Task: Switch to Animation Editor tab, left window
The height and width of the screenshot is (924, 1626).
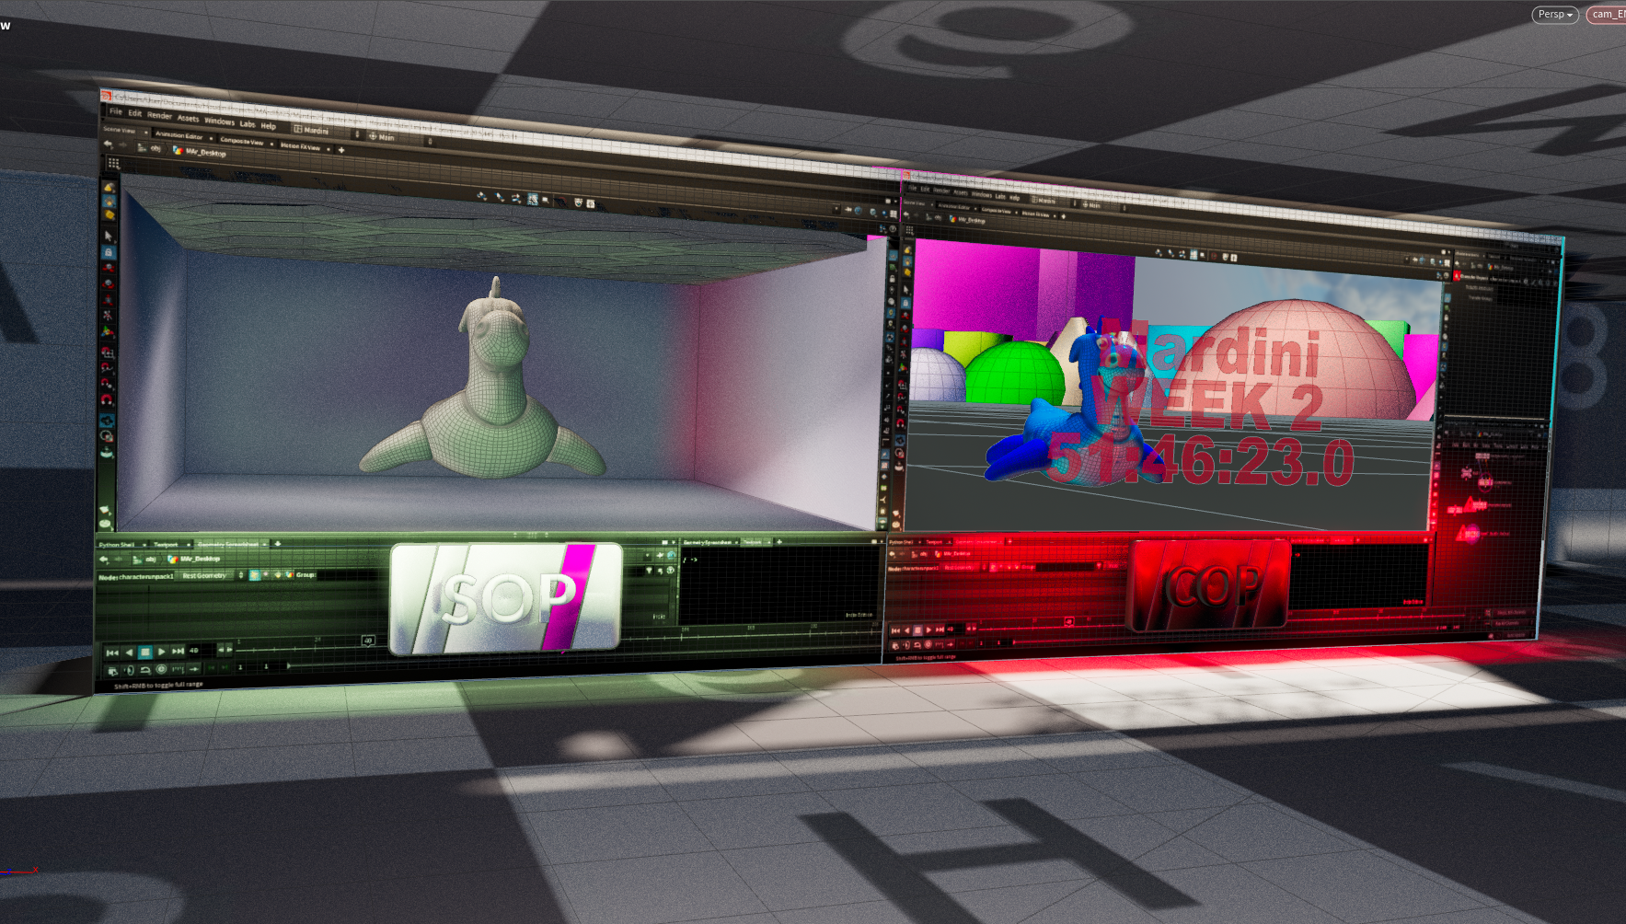Action: point(179,135)
